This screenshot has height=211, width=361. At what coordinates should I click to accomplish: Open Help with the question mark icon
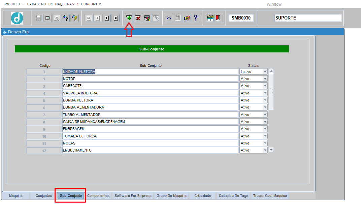tap(196, 18)
